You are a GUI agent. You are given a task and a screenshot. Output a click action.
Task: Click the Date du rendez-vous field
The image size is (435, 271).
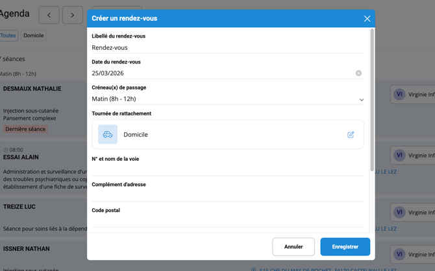tap(221, 73)
